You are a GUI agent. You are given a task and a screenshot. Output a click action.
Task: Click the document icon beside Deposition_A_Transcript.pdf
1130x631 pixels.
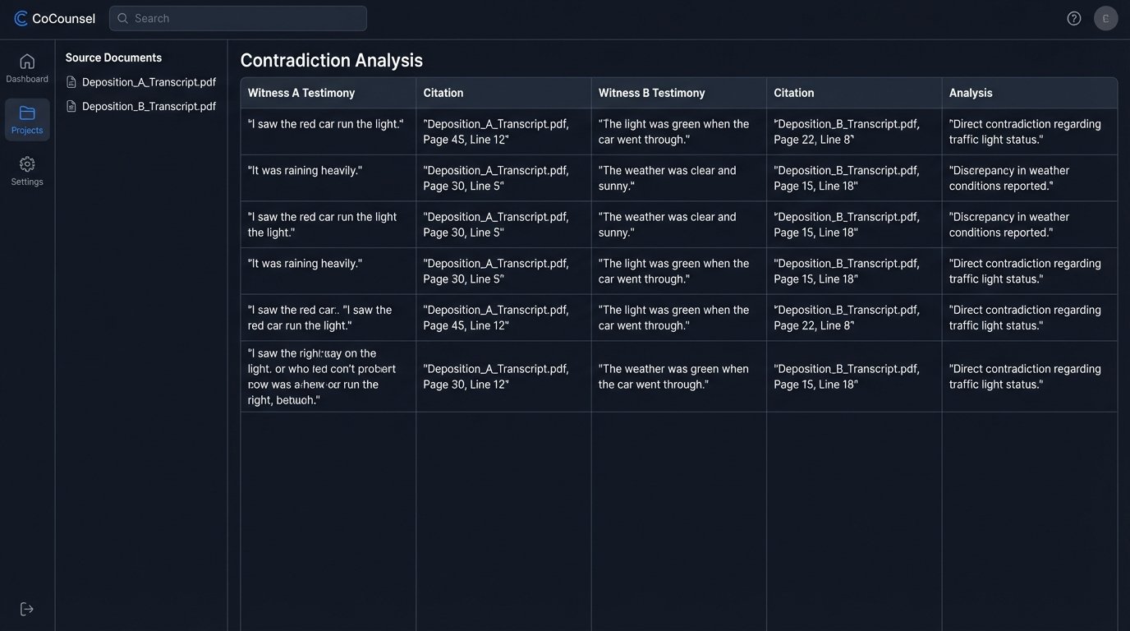(72, 82)
